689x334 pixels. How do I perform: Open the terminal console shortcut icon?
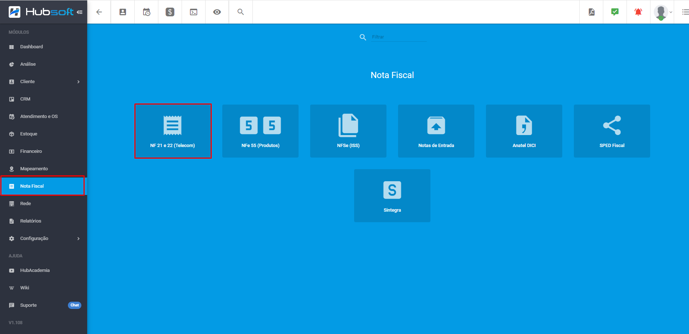click(x=194, y=12)
